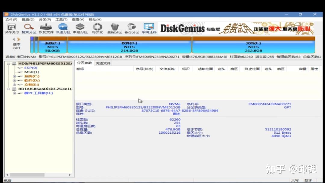Select ESP(0) partition in tree
This screenshot has width=325, height=183.
click(31, 68)
